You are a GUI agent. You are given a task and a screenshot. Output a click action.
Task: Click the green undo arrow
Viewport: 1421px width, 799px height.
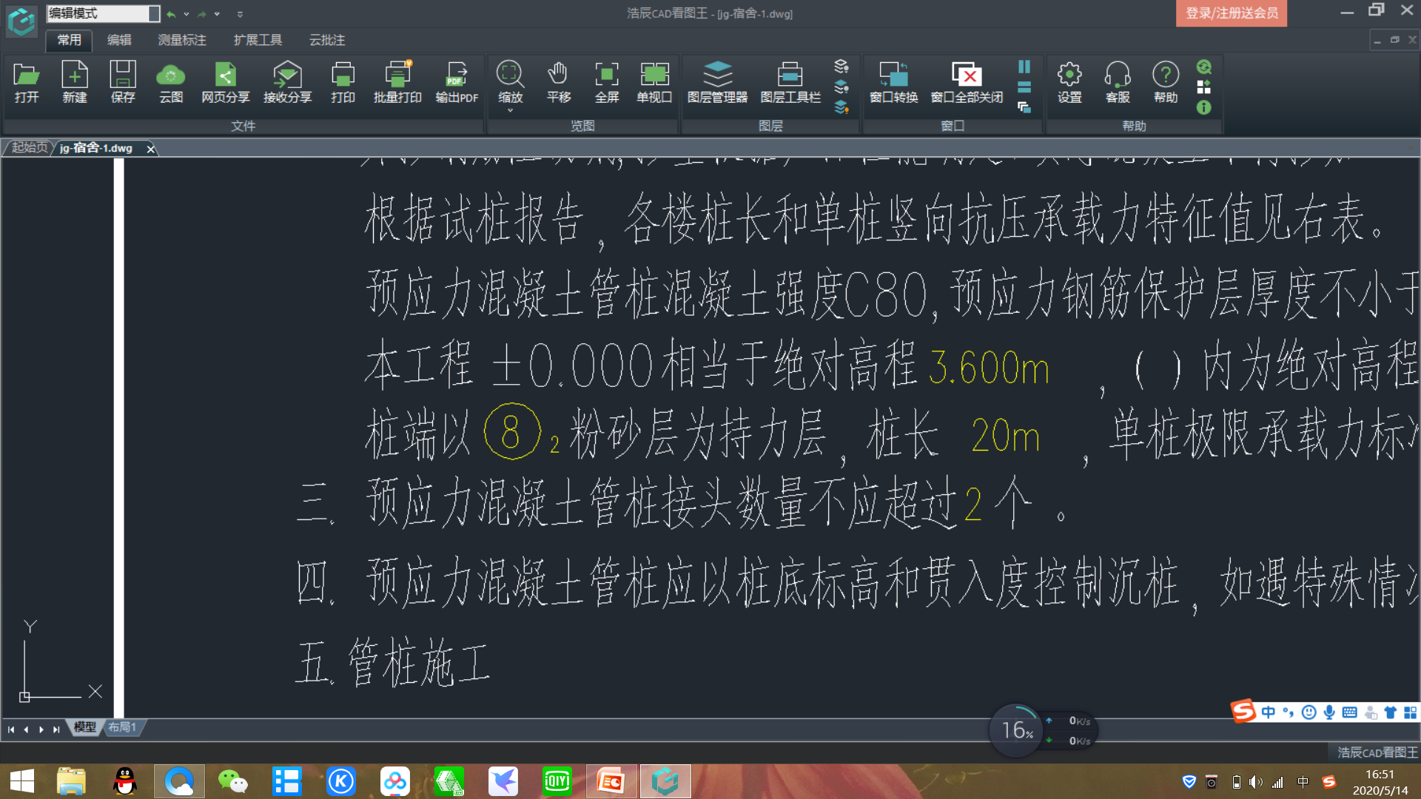coord(171,14)
